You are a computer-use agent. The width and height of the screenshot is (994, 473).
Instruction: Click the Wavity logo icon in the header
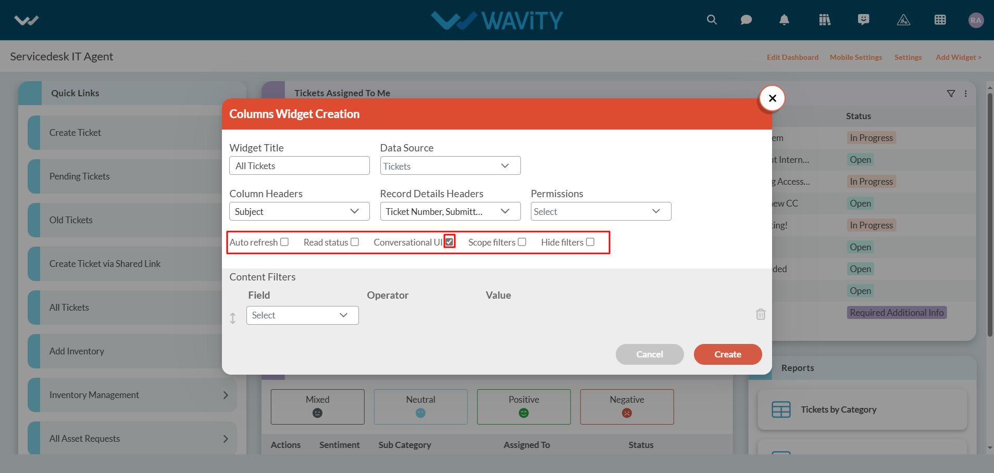click(27, 20)
